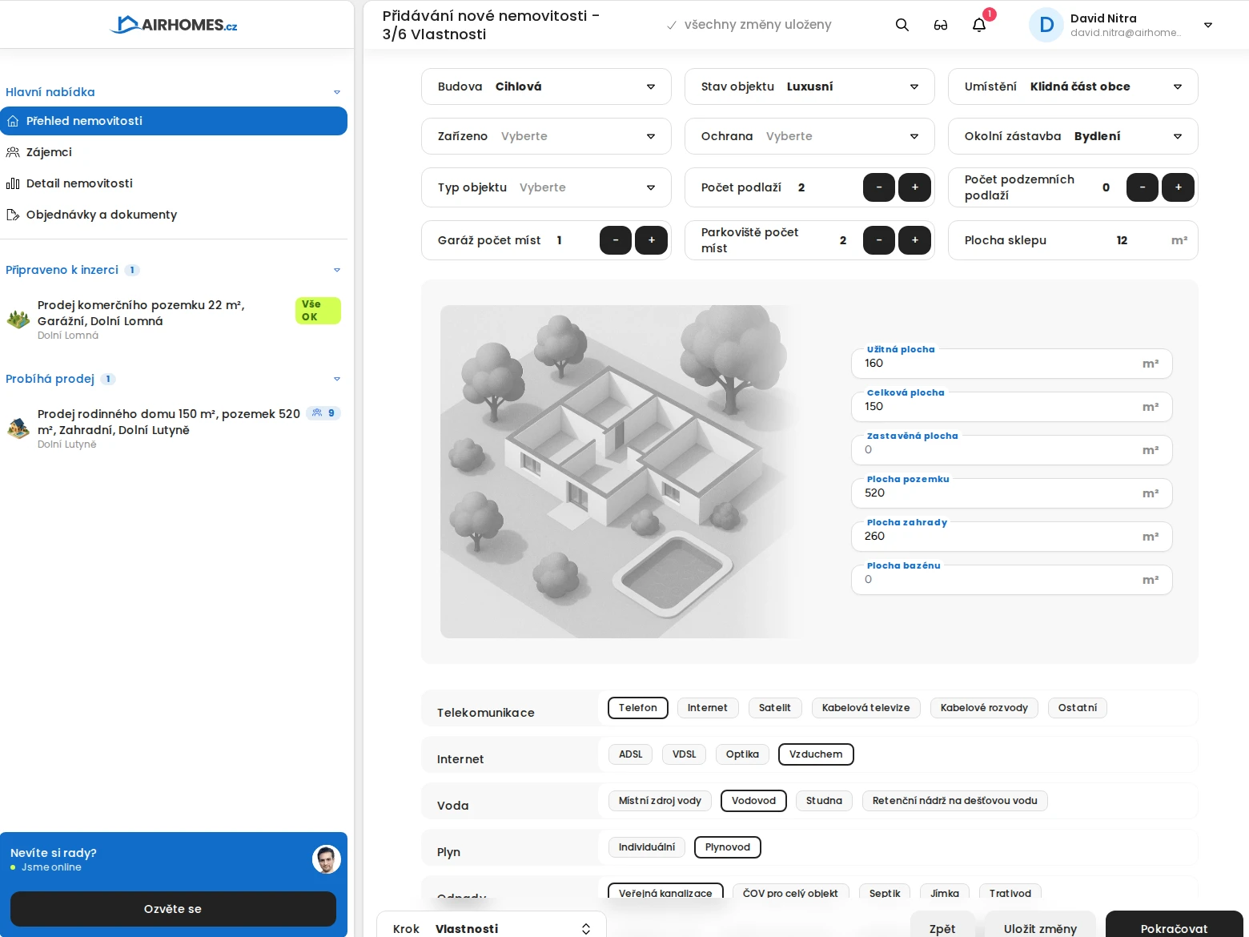This screenshot has width=1249, height=937.
Task: Click the support agent avatar in chat box
Action: pyautogui.click(x=326, y=859)
